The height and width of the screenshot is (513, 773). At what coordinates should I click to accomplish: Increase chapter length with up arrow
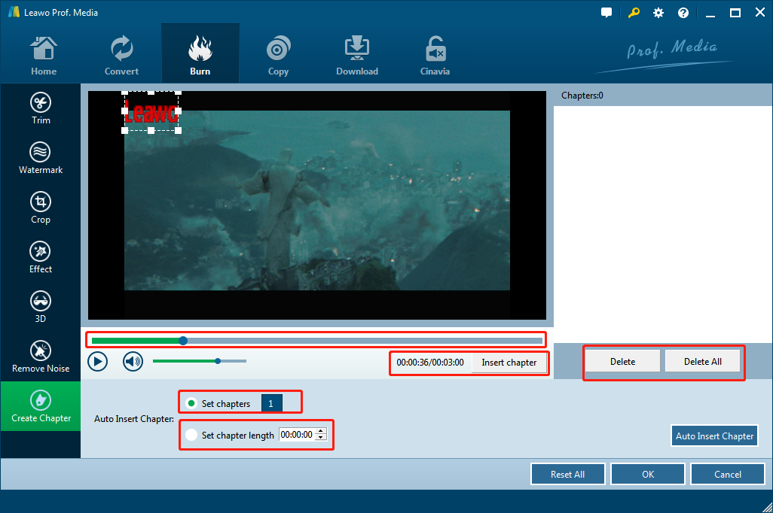[x=321, y=431]
